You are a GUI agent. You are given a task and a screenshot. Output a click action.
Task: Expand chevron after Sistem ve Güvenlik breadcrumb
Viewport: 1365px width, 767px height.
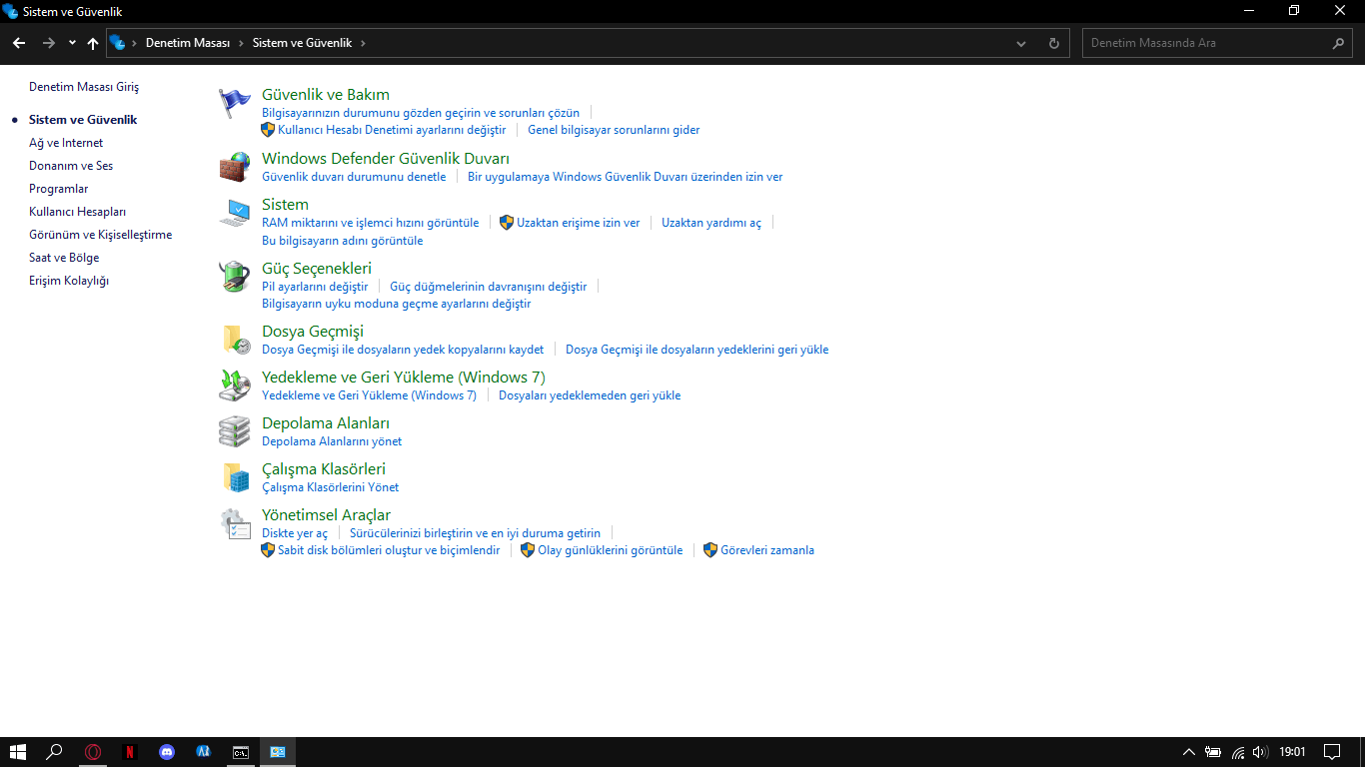pyautogui.click(x=363, y=43)
